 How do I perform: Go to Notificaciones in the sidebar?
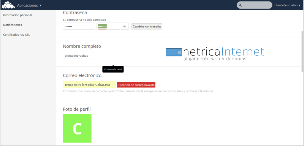click(12, 25)
